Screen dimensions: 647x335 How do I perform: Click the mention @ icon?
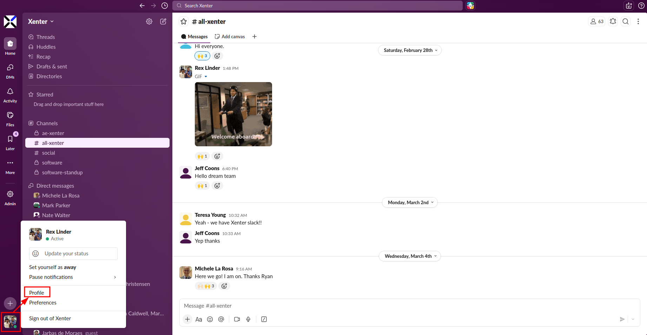[x=221, y=319]
